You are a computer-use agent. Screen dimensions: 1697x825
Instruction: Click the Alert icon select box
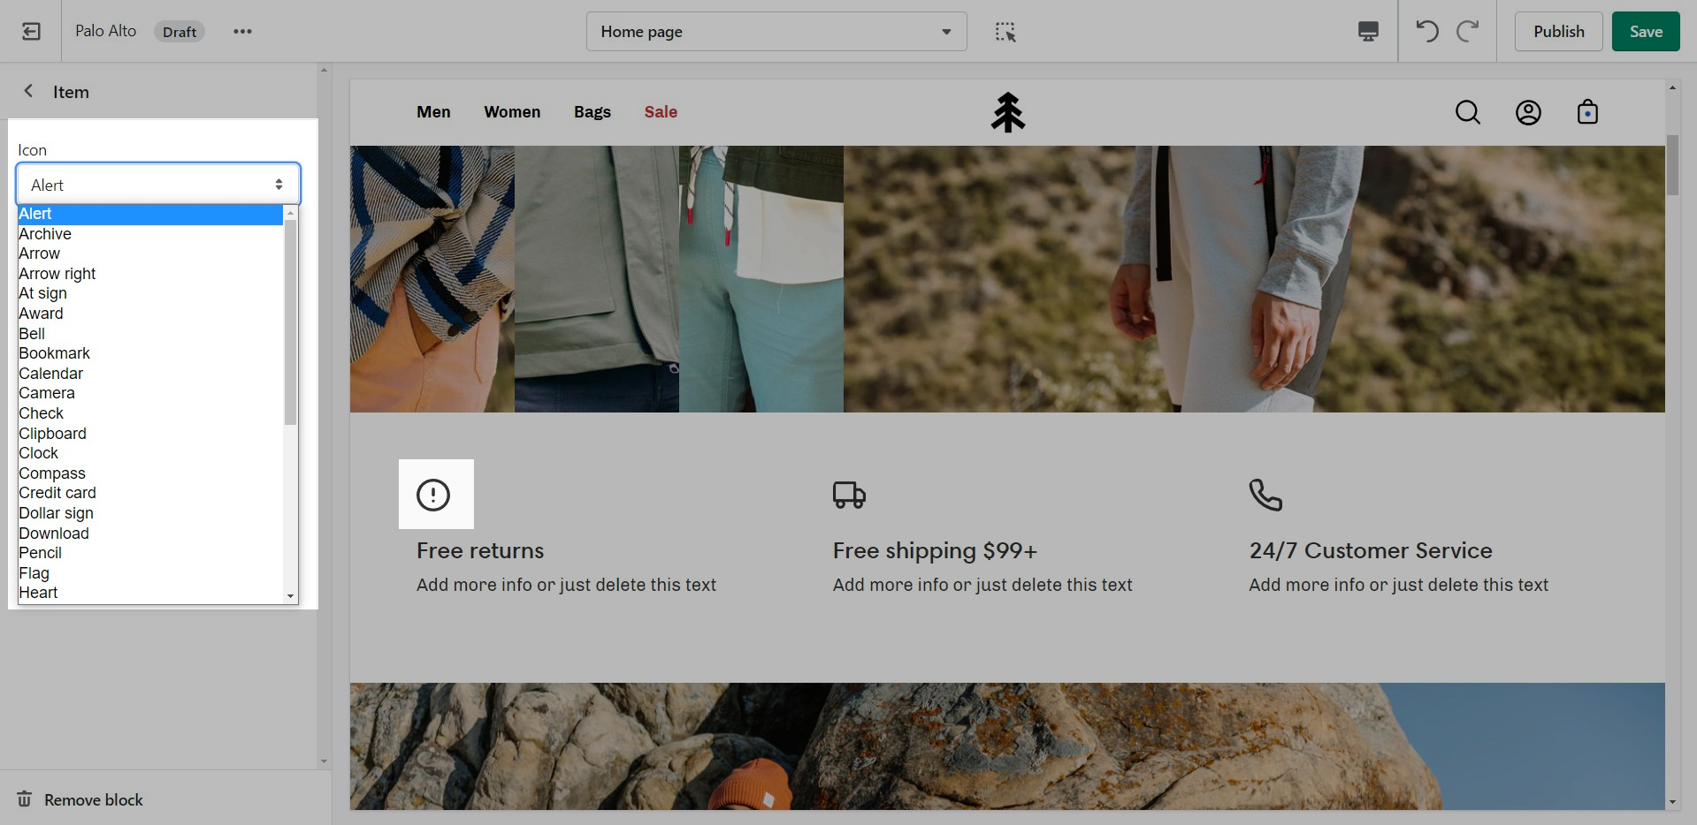157,185
